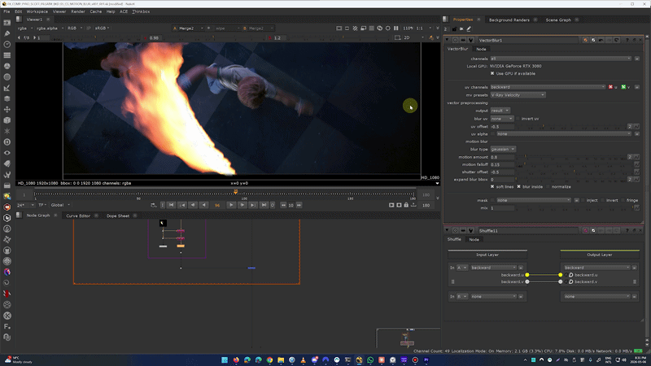This screenshot has height=366, width=651.
Task: Click the pencil edit icon in Properties
Action: 469,29
